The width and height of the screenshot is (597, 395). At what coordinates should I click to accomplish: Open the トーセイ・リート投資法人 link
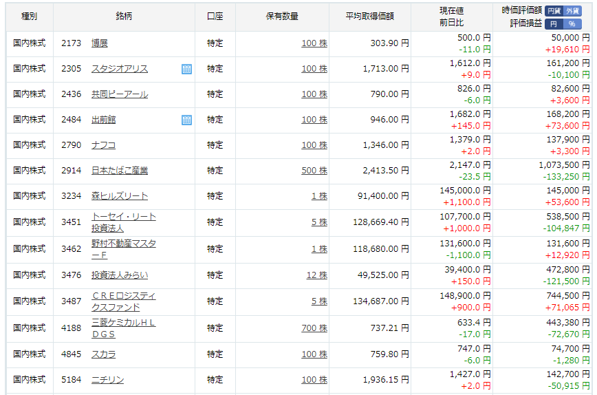[x=124, y=222]
